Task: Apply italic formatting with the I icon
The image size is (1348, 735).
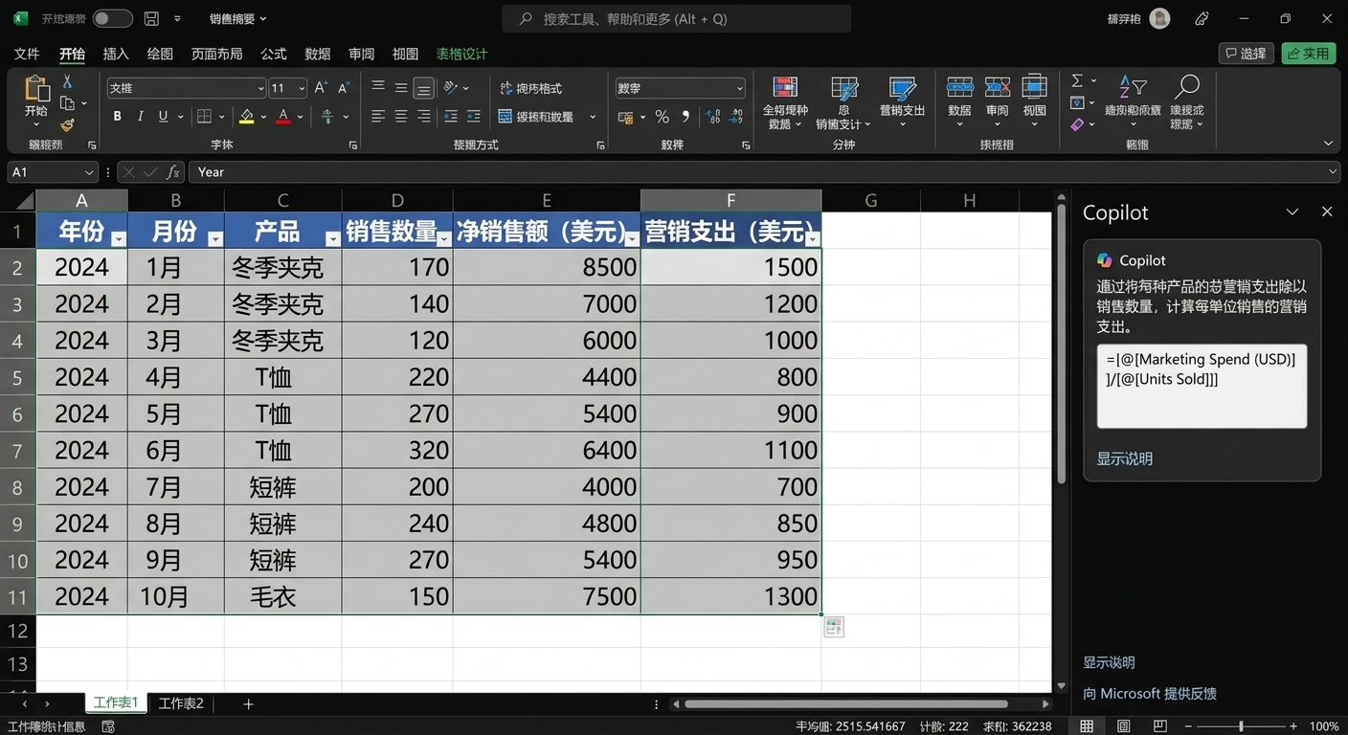Action: (x=141, y=117)
